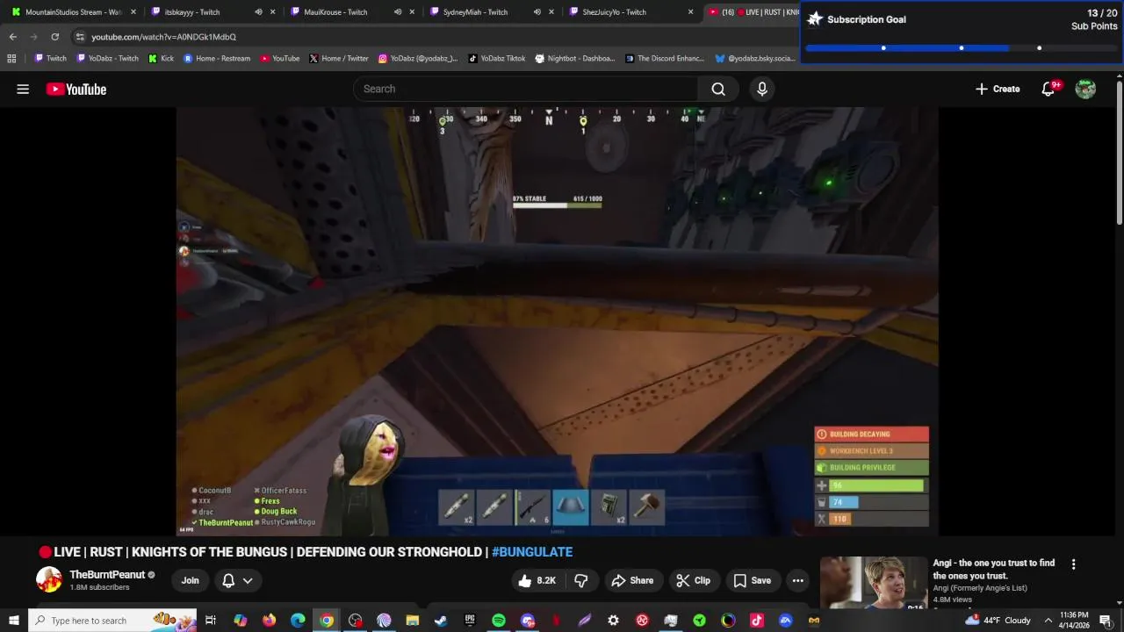
Task: Open the ad's three-dot options menu
Action: tap(1073, 564)
